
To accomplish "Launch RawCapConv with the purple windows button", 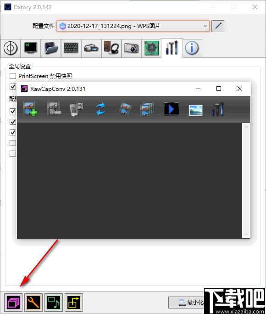I will coord(13,303).
